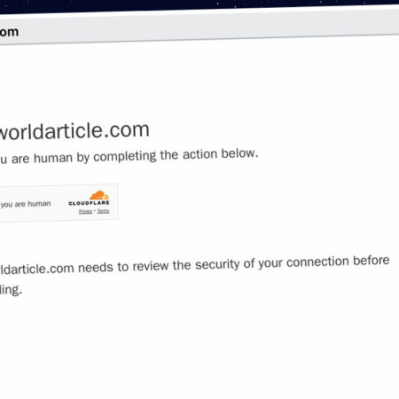
Task: Click 'completing the action below' instruction text
Action: pos(176,155)
